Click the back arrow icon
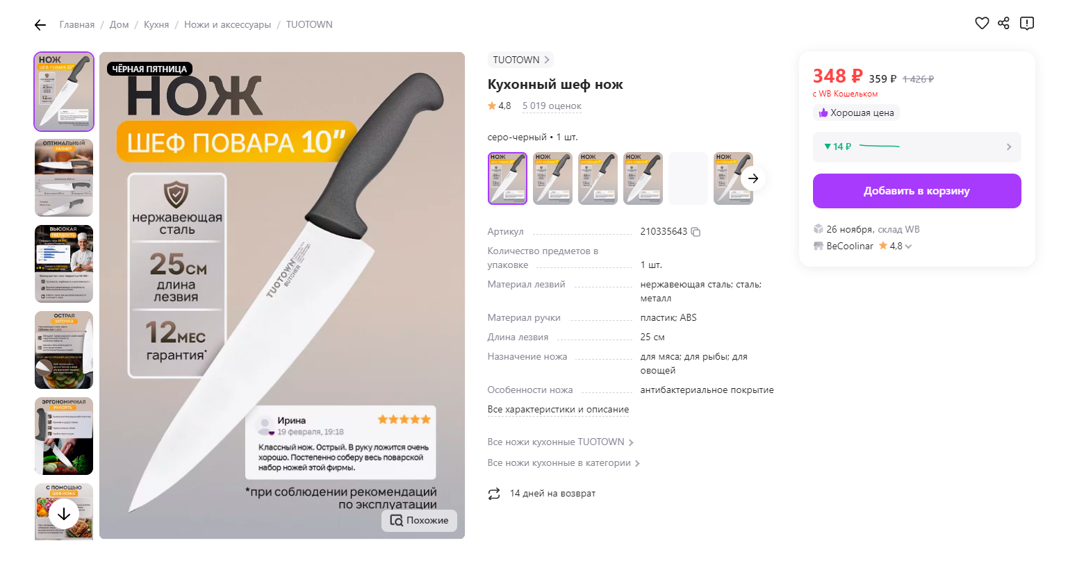1068x568 pixels. (x=40, y=25)
